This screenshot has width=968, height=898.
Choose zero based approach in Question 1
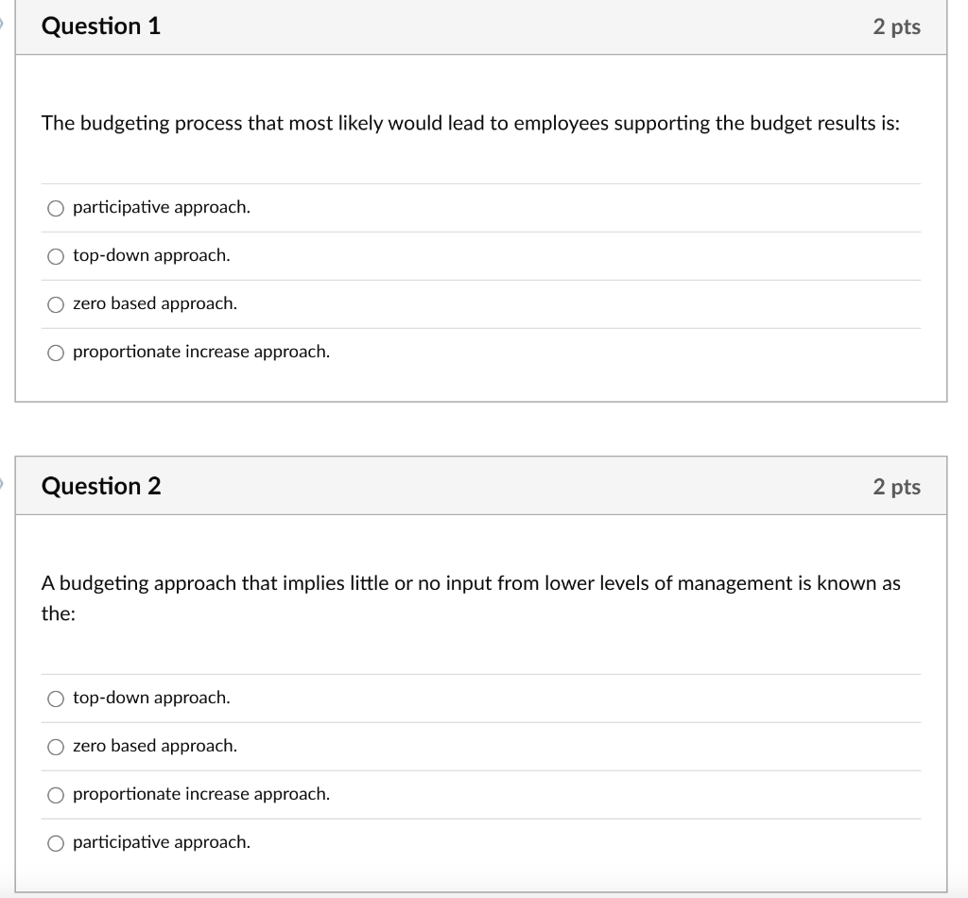55,303
